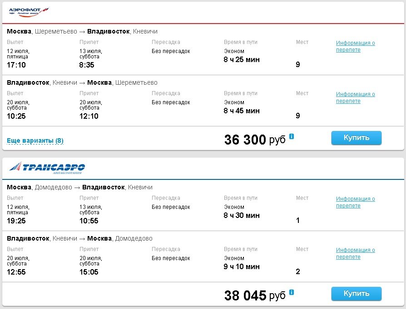Click info icon beside 38 045 руб price
Image resolution: width=406 pixels, height=309 pixels.
pos(292,292)
